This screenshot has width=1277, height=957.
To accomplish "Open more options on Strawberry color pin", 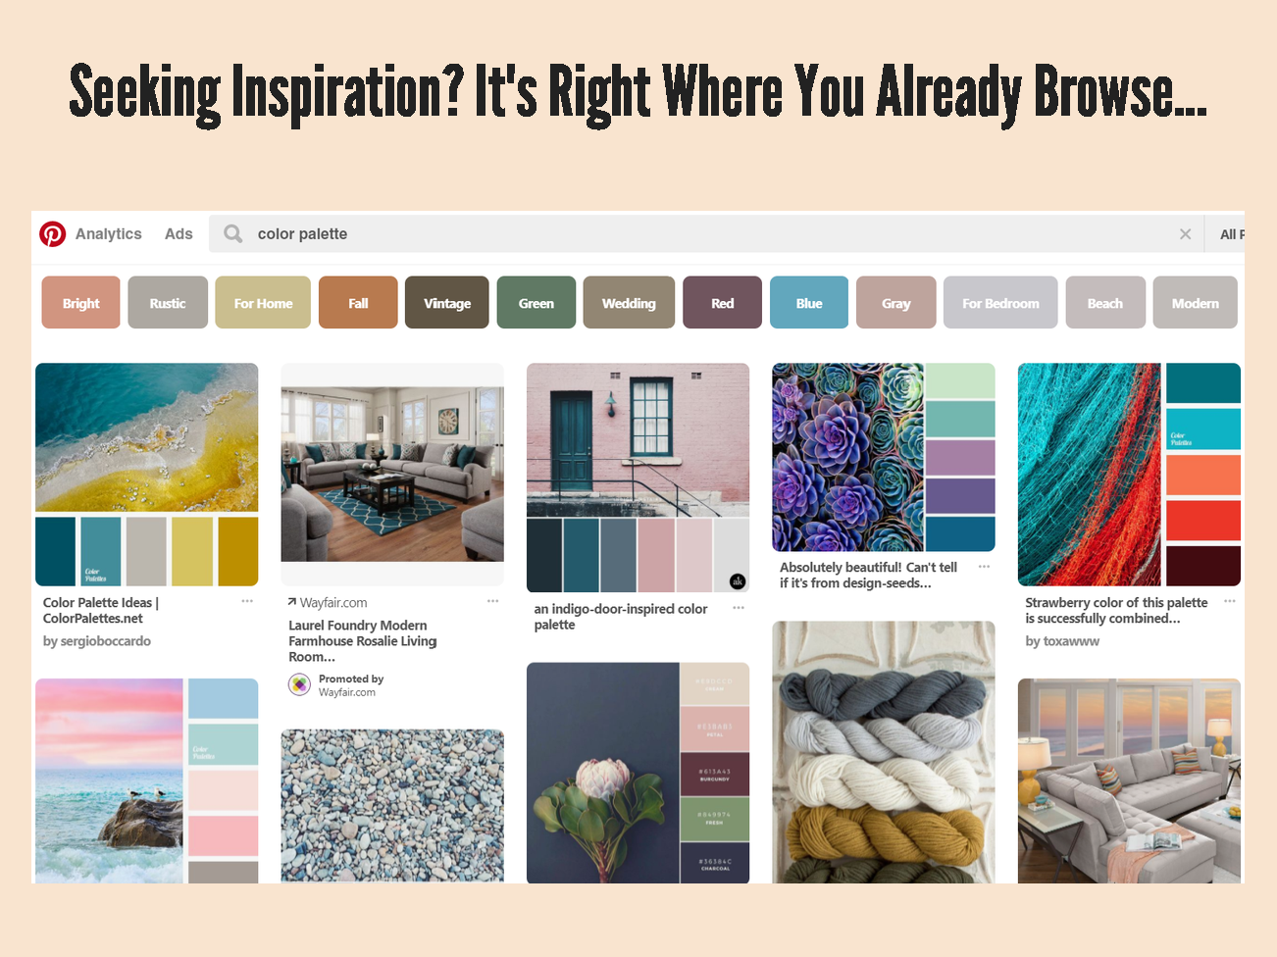I will pyautogui.click(x=1229, y=601).
